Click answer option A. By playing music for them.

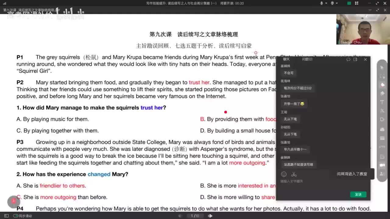click(x=53, y=119)
